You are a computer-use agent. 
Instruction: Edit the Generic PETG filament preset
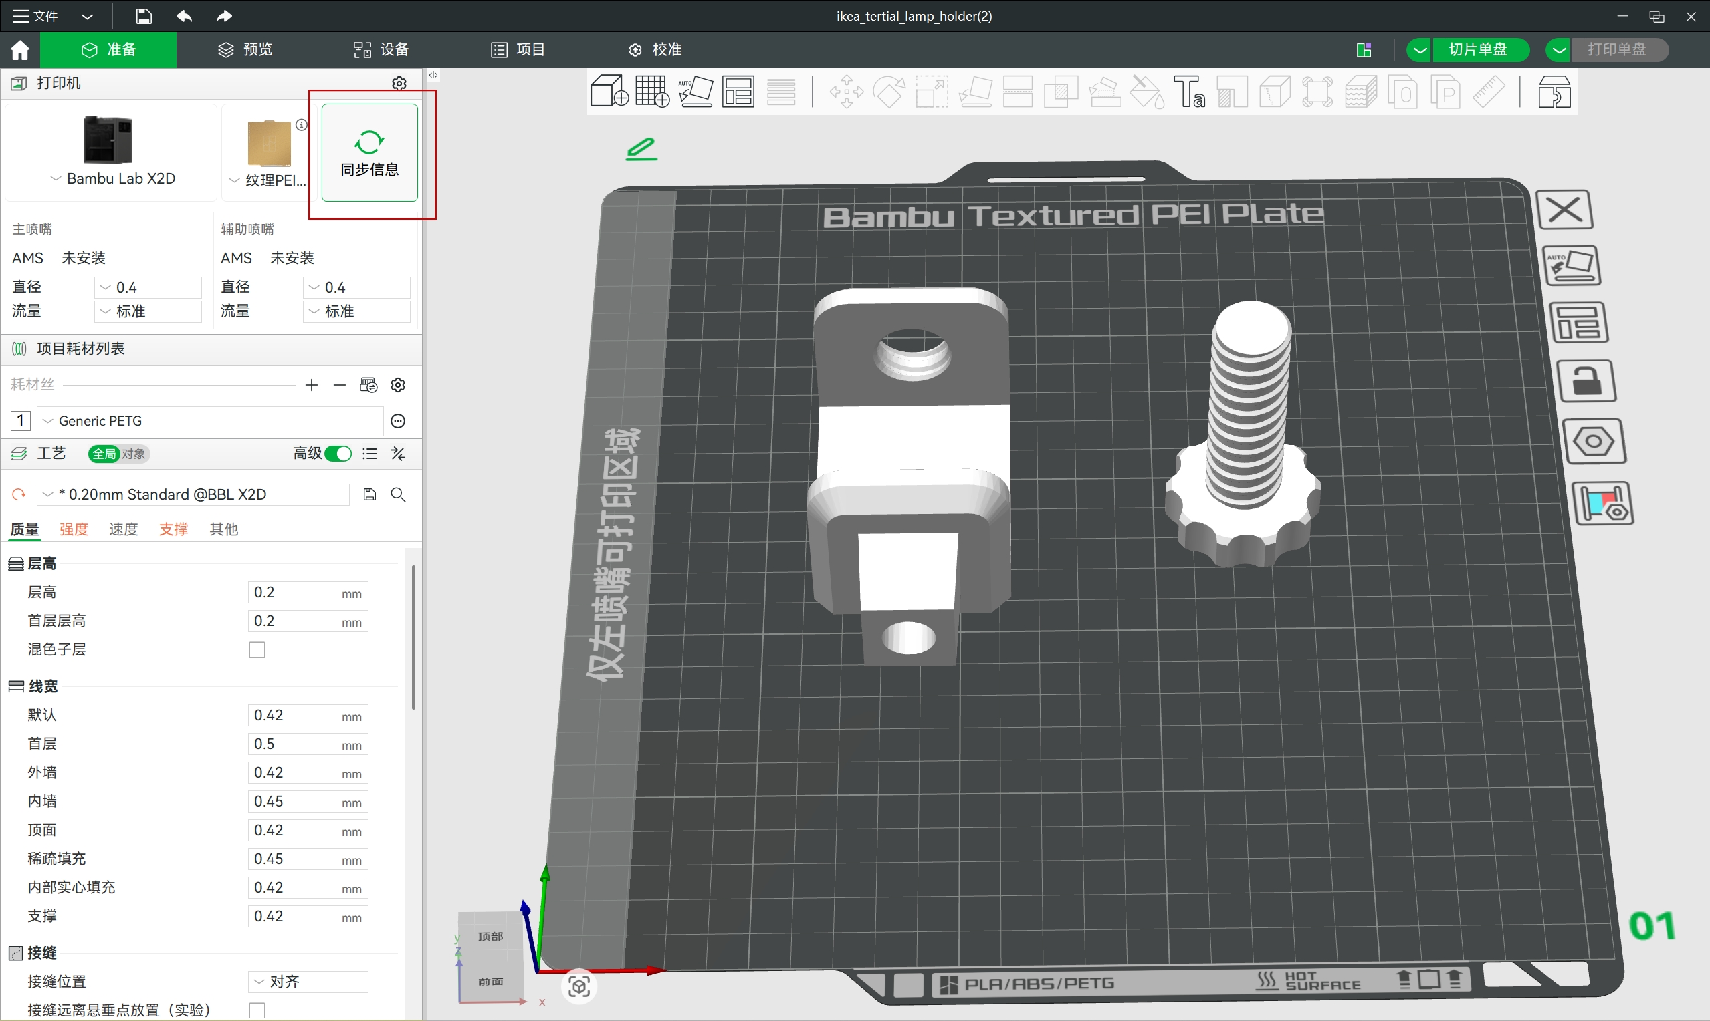click(398, 421)
